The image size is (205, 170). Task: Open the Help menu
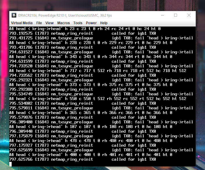tap(104, 23)
